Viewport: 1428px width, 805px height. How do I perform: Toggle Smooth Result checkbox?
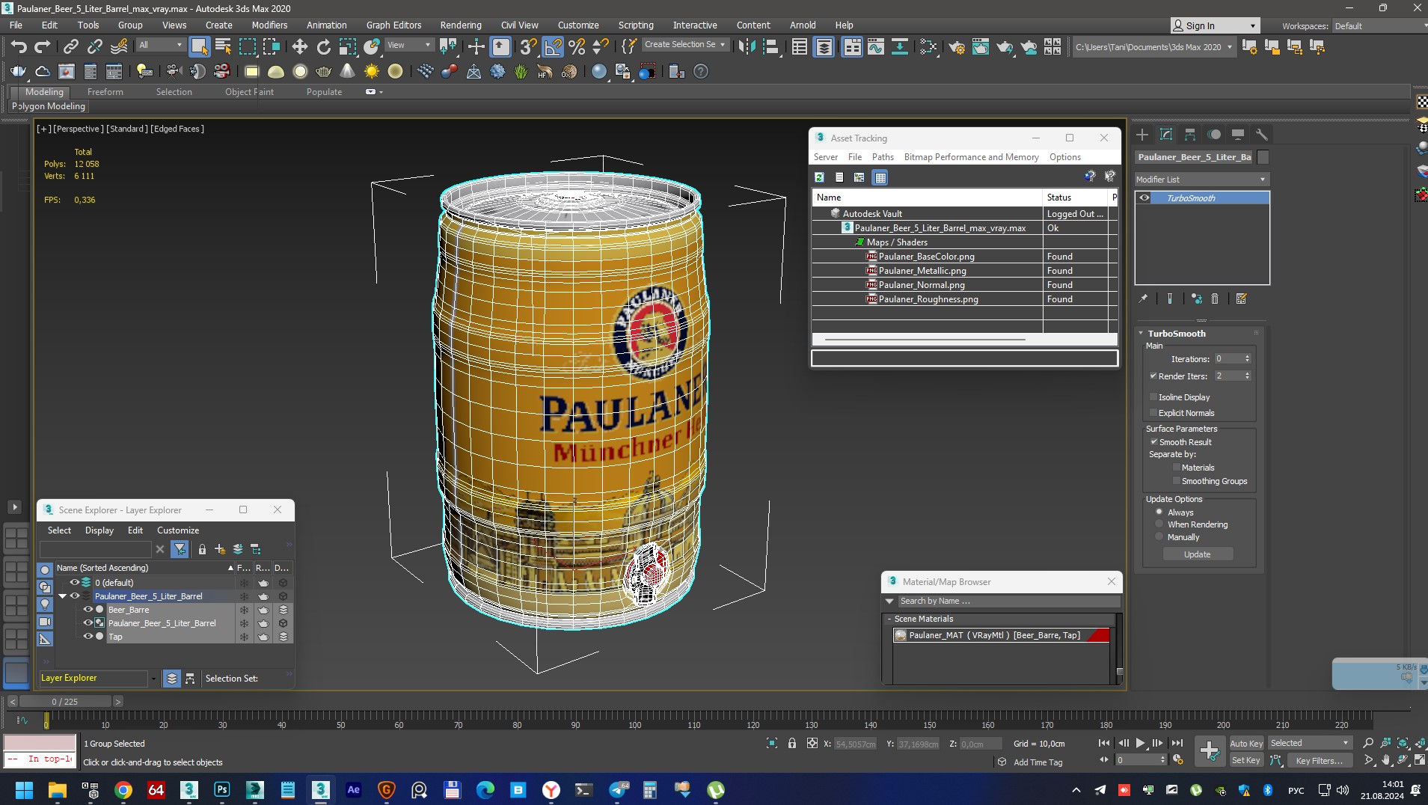[x=1153, y=441]
